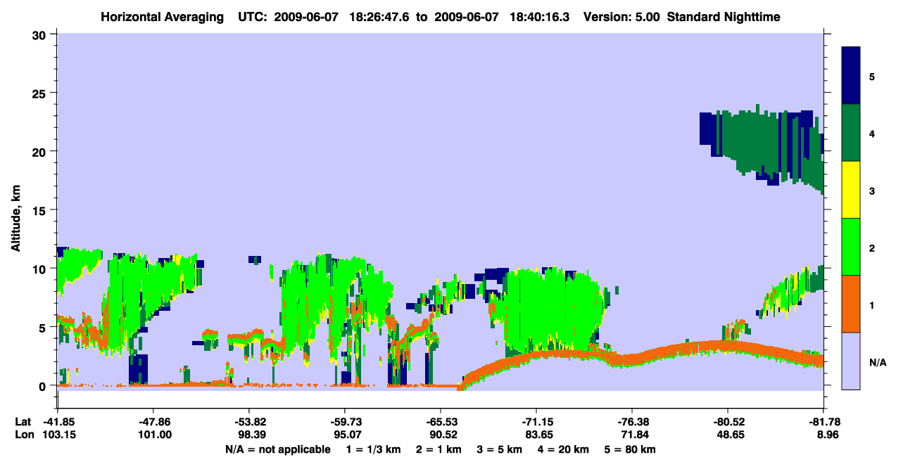The image size is (915, 469).
Task: Click latitude value -76.38
Action: (x=632, y=422)
